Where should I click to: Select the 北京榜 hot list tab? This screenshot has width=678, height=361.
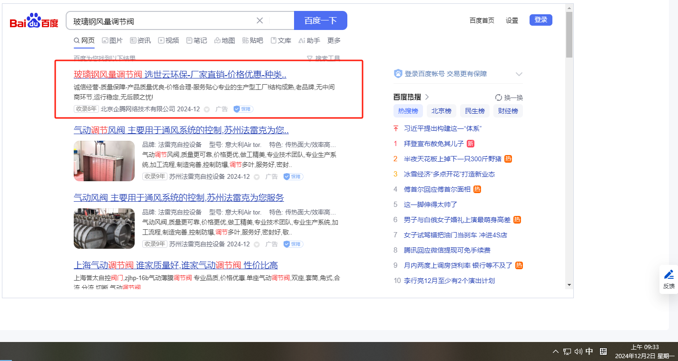click(x=441, y=111)
